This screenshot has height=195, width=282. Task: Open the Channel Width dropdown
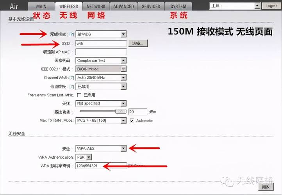tap(101, 78)
